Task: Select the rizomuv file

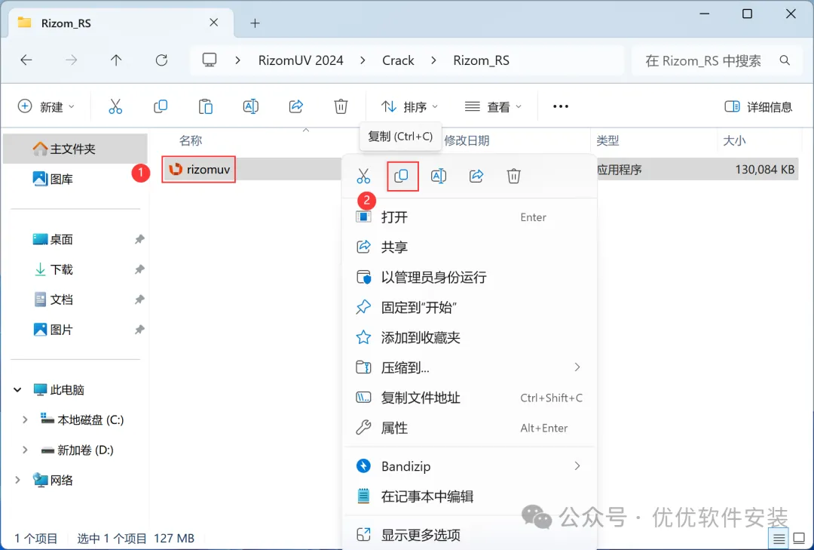Action: [199, 170]
